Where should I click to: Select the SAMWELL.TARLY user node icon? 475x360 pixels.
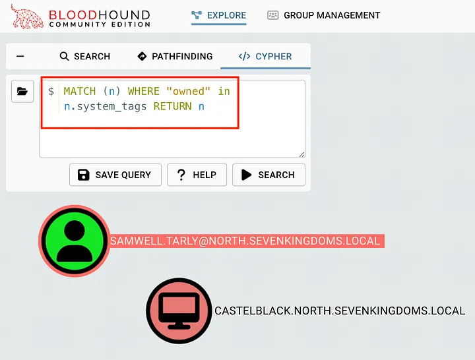coord(75,241)
